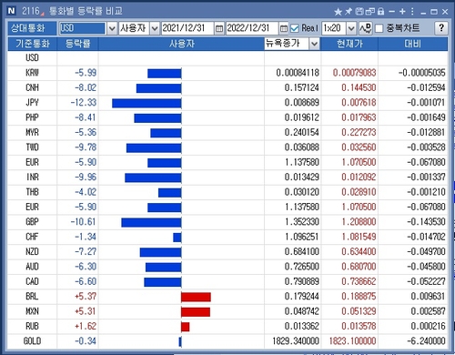
Task: Select the KRW currency row
Action: (227, 73)
